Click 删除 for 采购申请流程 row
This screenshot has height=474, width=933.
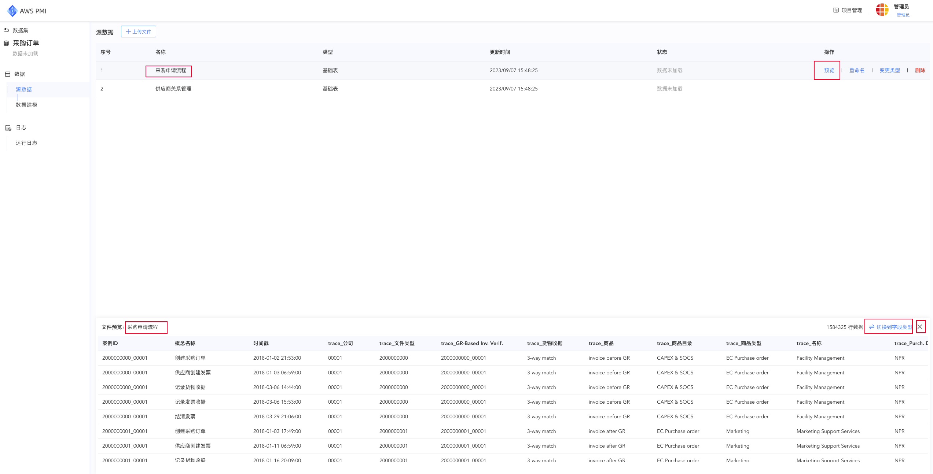920,70
